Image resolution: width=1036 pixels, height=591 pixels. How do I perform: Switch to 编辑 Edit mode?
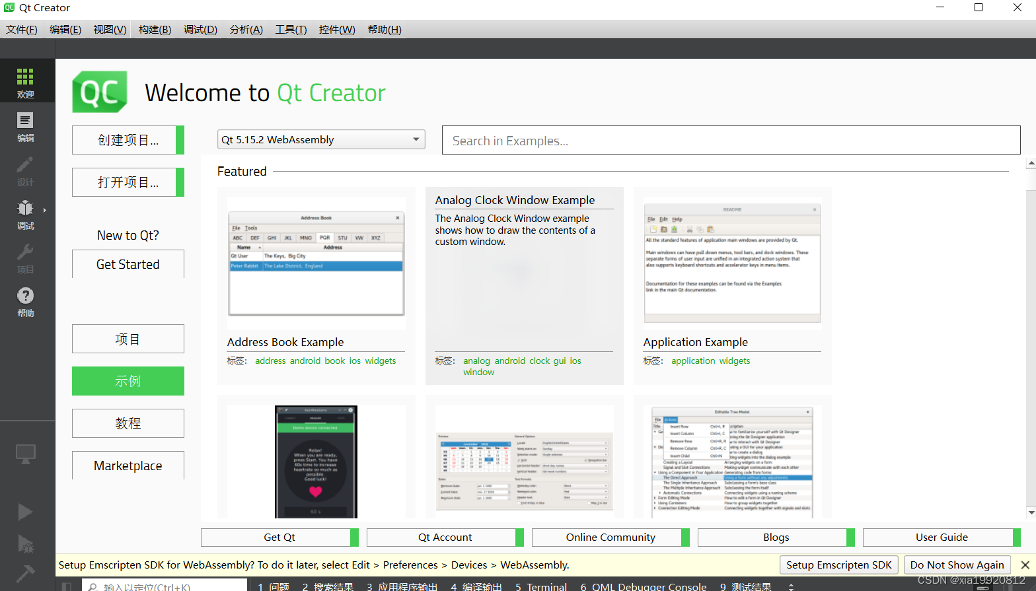[x=25, y=126]
